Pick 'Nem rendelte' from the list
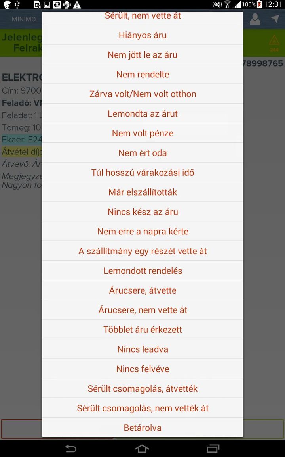The width and height of the screenshot is (285, 457). point(142,74)
